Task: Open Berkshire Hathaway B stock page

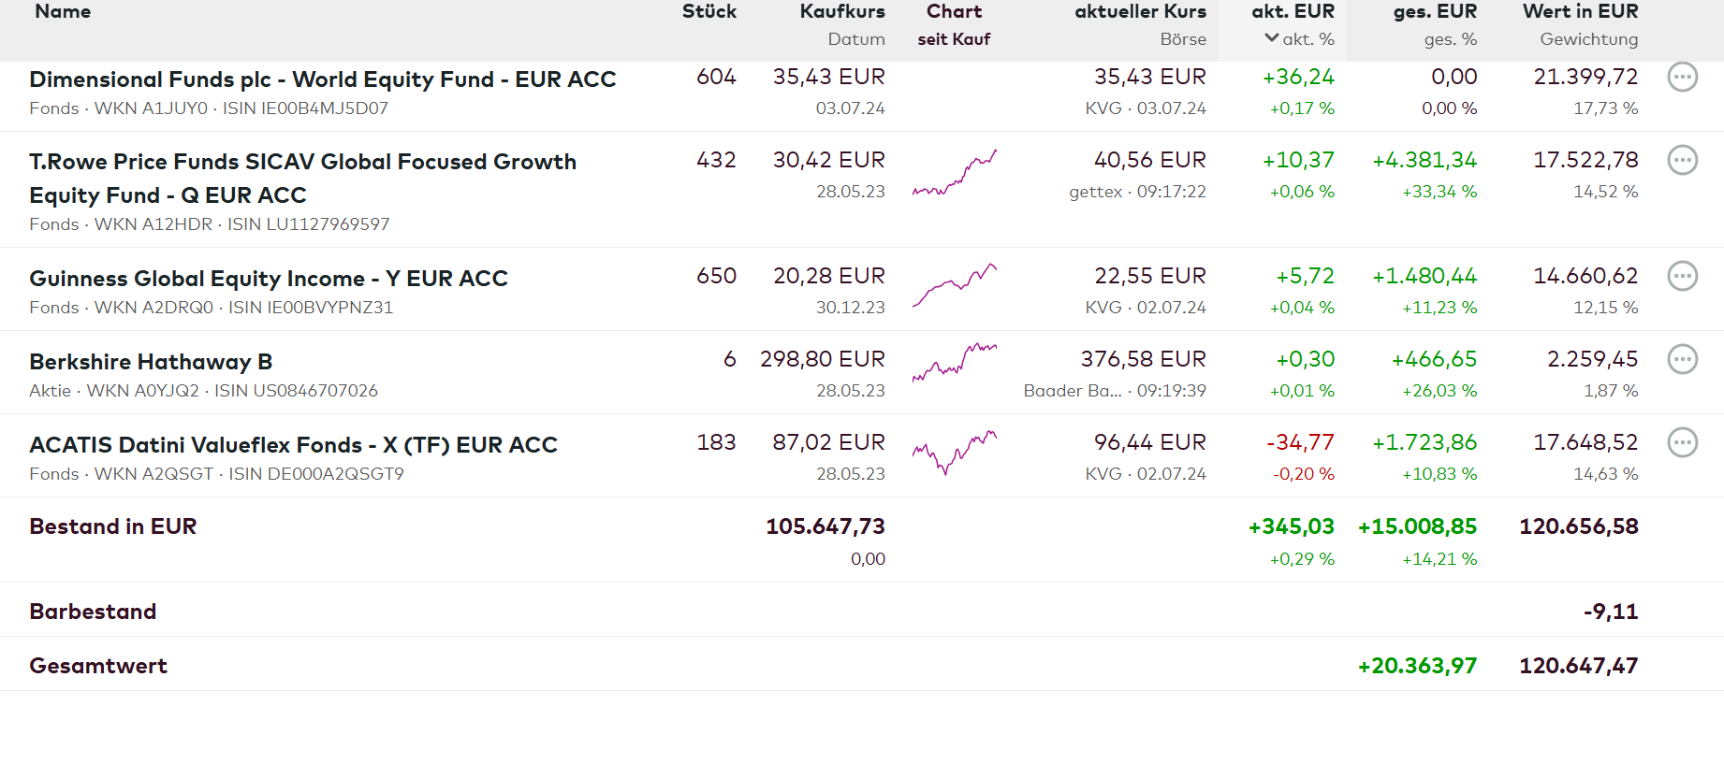Action: 151,362
